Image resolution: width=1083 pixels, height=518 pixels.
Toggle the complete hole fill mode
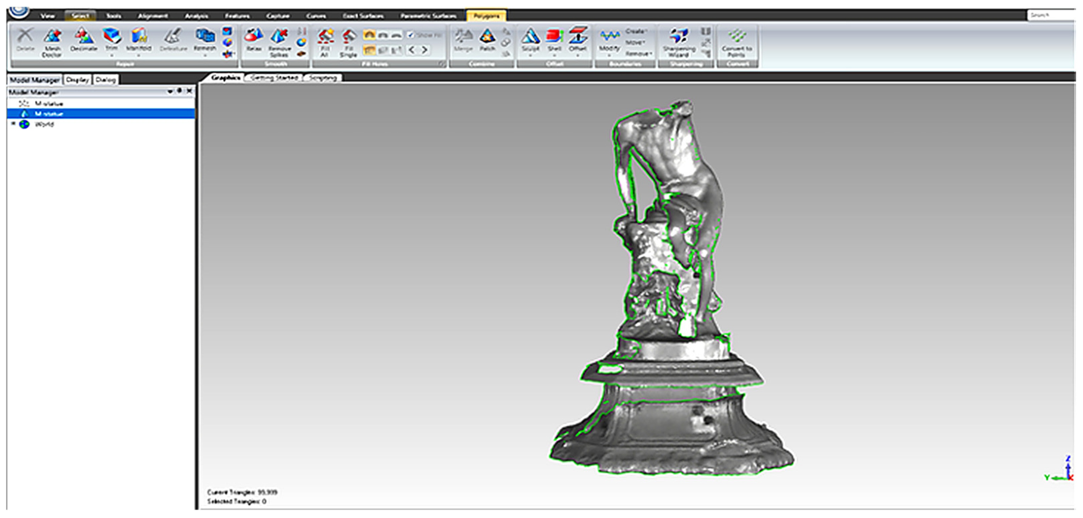[x=369, y=50]
